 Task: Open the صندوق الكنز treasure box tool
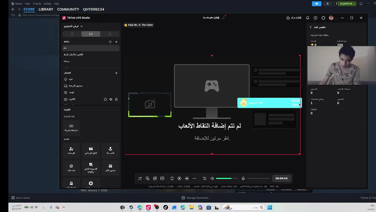pos(110,168)
